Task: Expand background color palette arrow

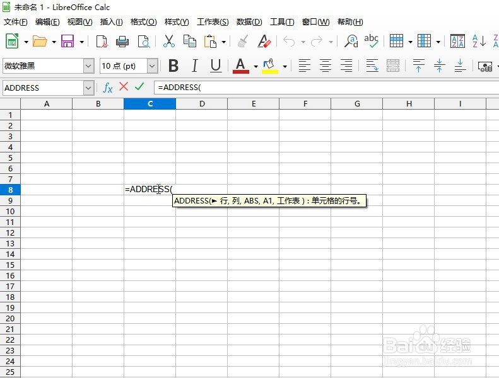Action: click(285, 66)
